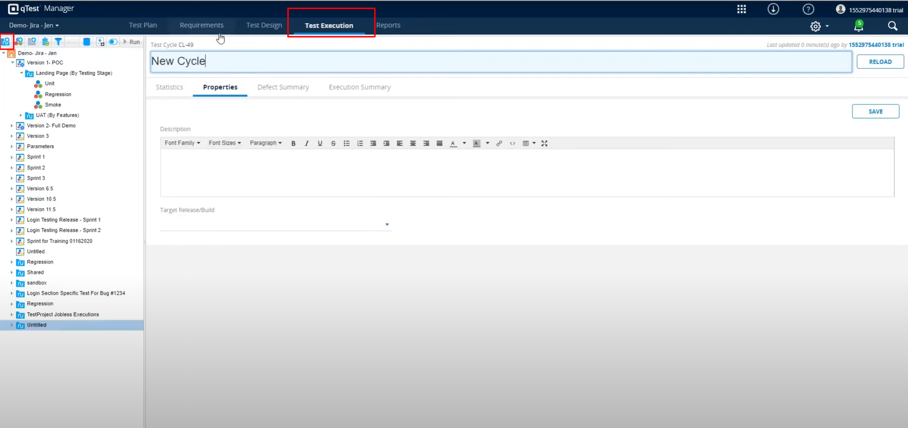Open the Font Family dropdown

point(182,143)
